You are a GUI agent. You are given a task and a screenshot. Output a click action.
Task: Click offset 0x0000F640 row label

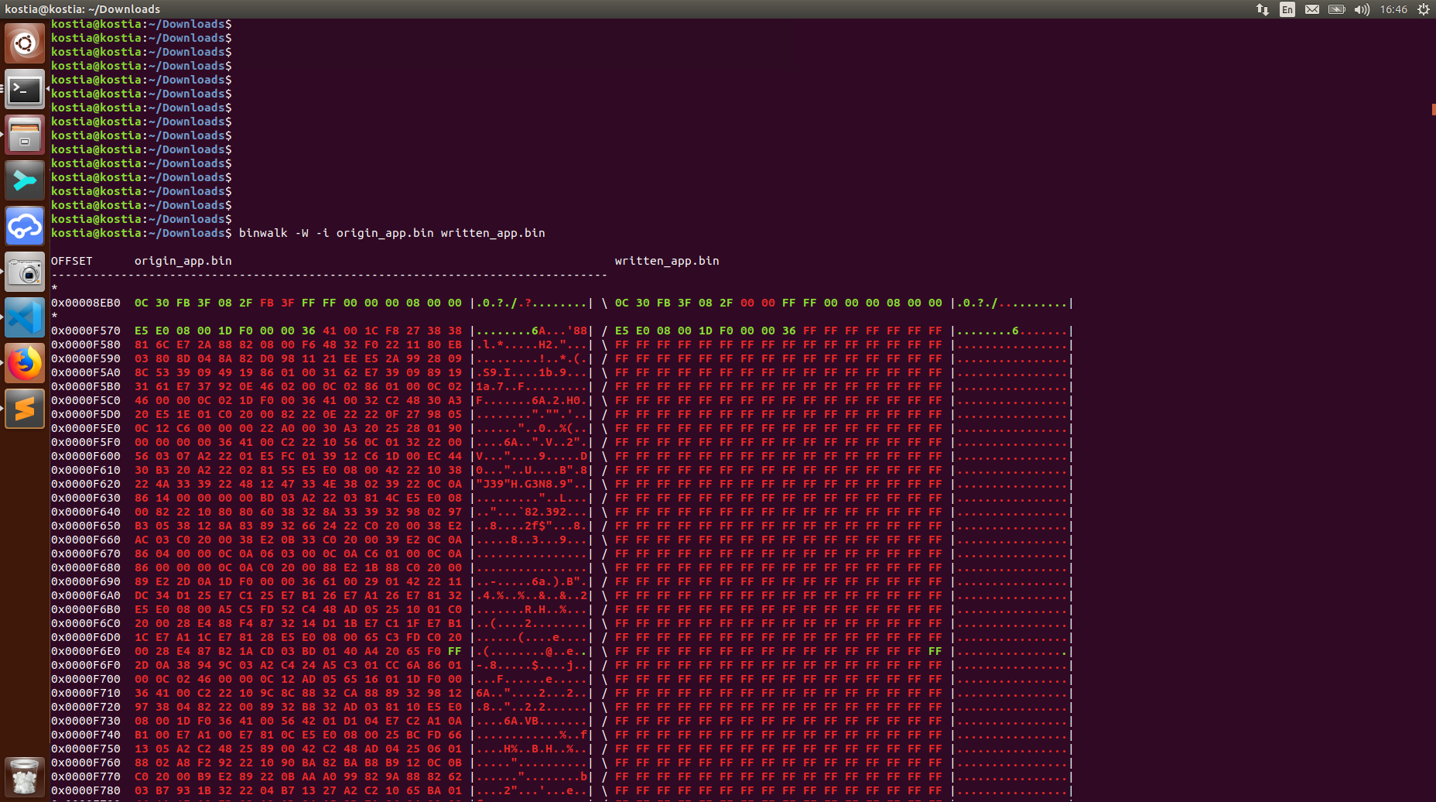[x=86, y=512]
